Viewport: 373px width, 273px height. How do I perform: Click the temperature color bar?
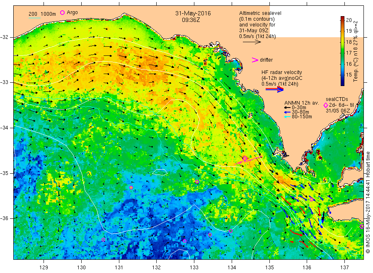tap(342, 51)
